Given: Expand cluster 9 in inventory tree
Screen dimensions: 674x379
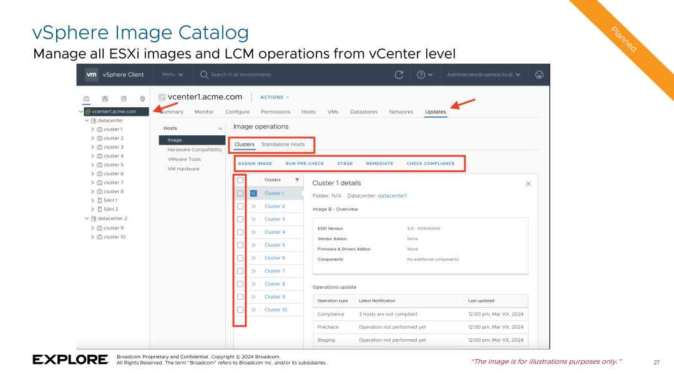Looking at the screenshot, I should tap(92, 228).
